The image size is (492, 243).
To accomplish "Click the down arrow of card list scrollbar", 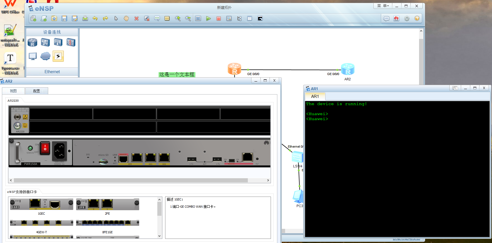I will [x=159, y=236].
